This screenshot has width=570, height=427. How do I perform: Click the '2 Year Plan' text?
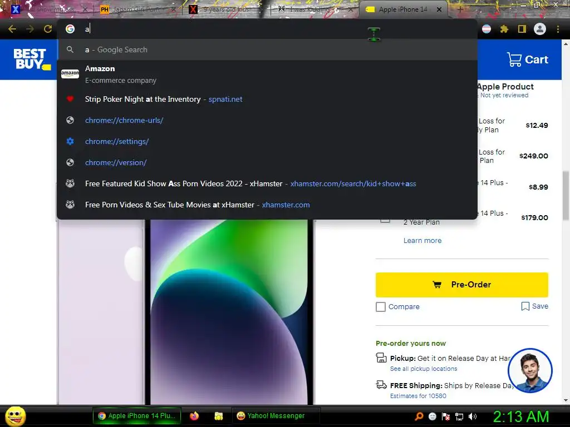(x=421, y=222)
